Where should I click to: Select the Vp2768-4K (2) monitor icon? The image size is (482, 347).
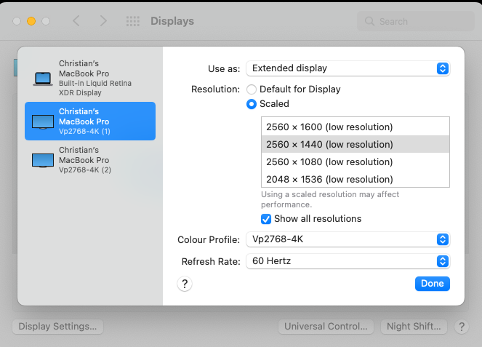43,161
